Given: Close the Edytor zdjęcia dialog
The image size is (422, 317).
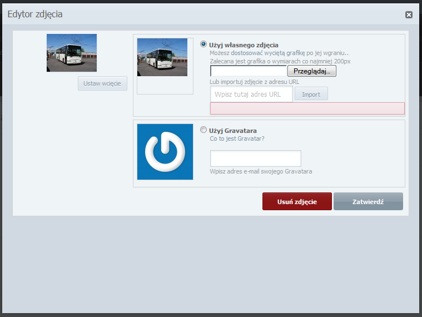Looking at the screenshot, I should click(x=409, y=14).
